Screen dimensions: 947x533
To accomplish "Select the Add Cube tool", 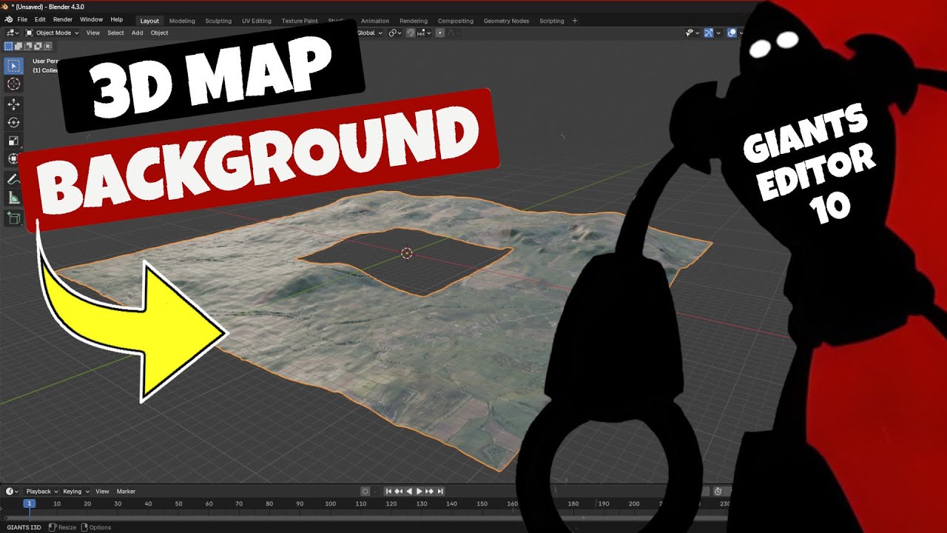I will (x=13, y=218).
